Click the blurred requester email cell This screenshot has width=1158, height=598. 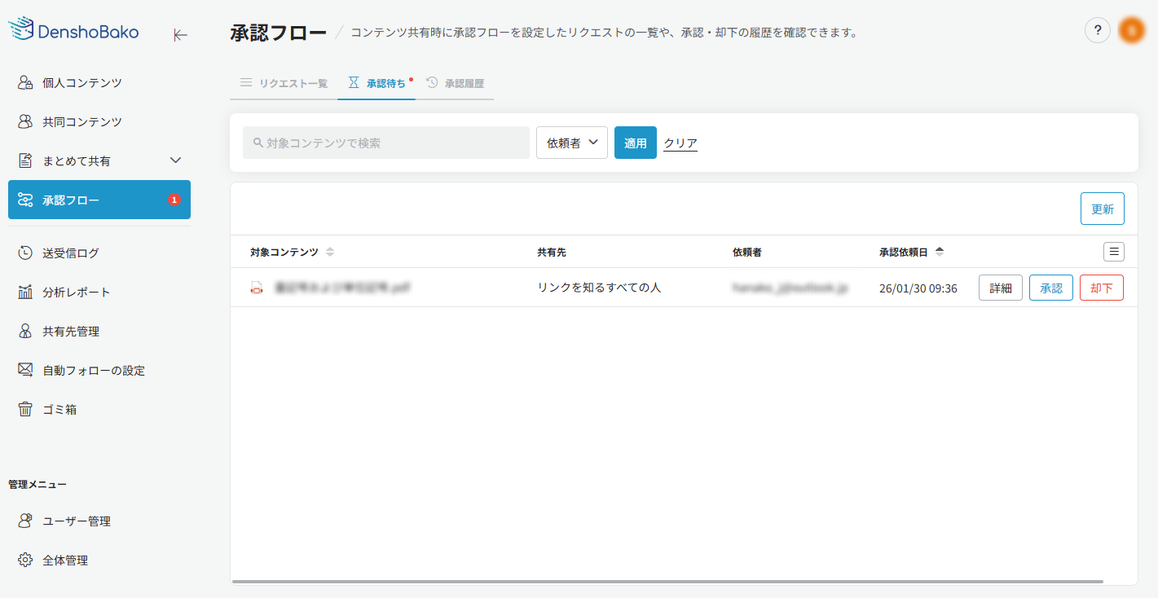(x=790, y=288)
